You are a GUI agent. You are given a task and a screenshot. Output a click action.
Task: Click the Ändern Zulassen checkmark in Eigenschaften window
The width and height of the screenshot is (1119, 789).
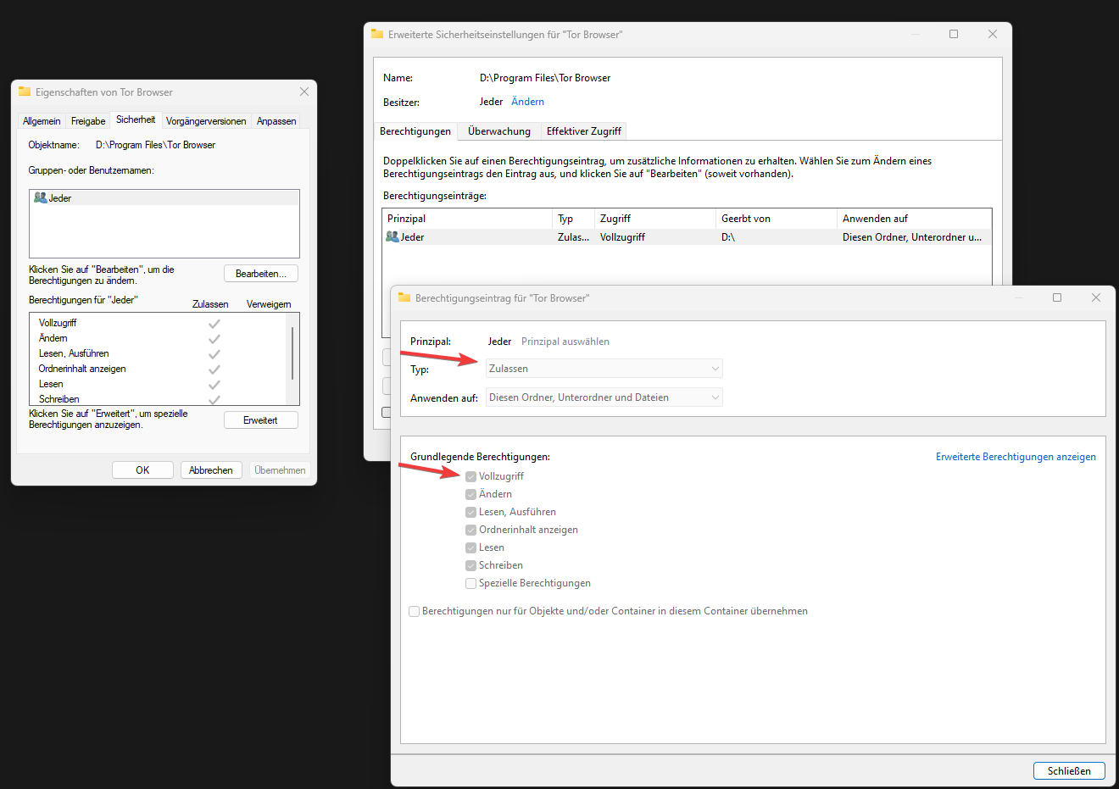pyautogui.click(x=214, y=338)
